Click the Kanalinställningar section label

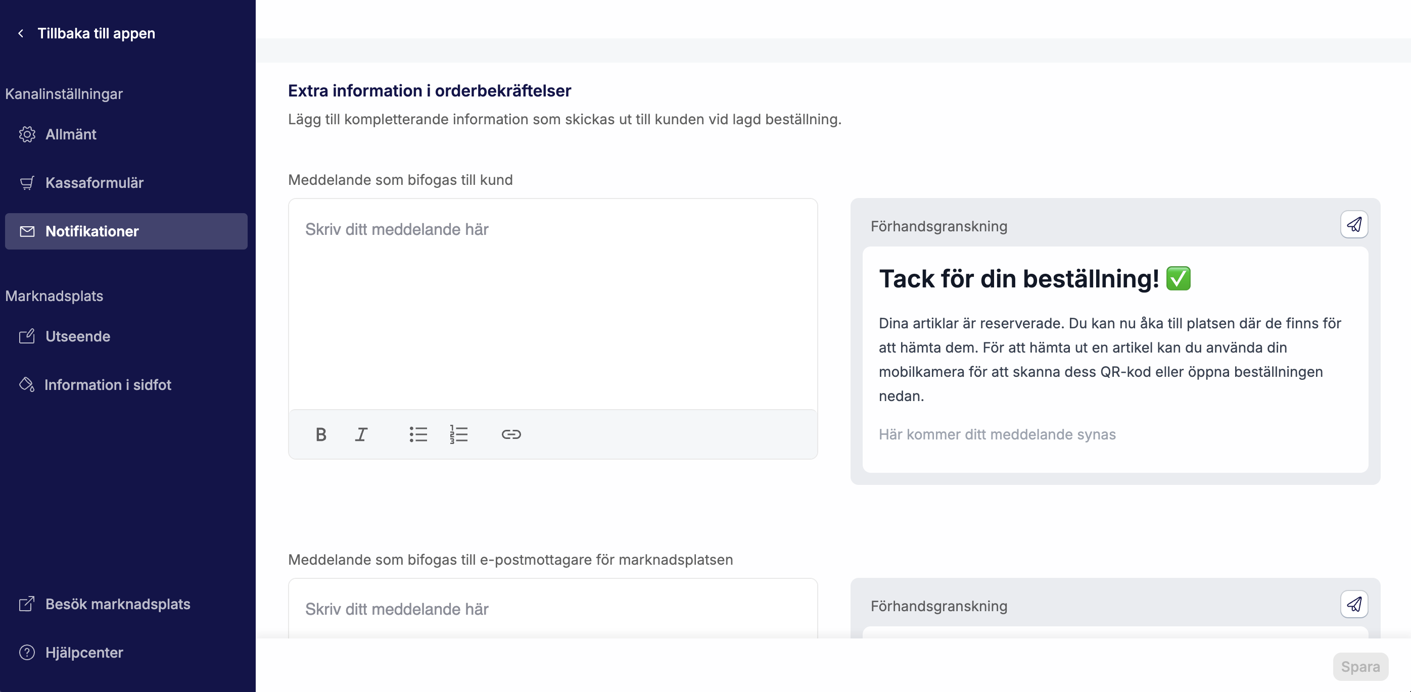64,94
